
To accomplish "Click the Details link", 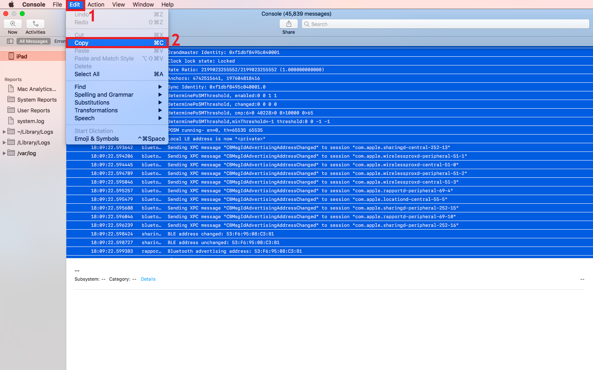I will (148, 279).
